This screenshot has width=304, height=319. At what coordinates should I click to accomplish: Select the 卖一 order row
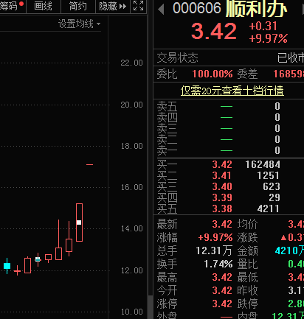(x=229, y=150)
